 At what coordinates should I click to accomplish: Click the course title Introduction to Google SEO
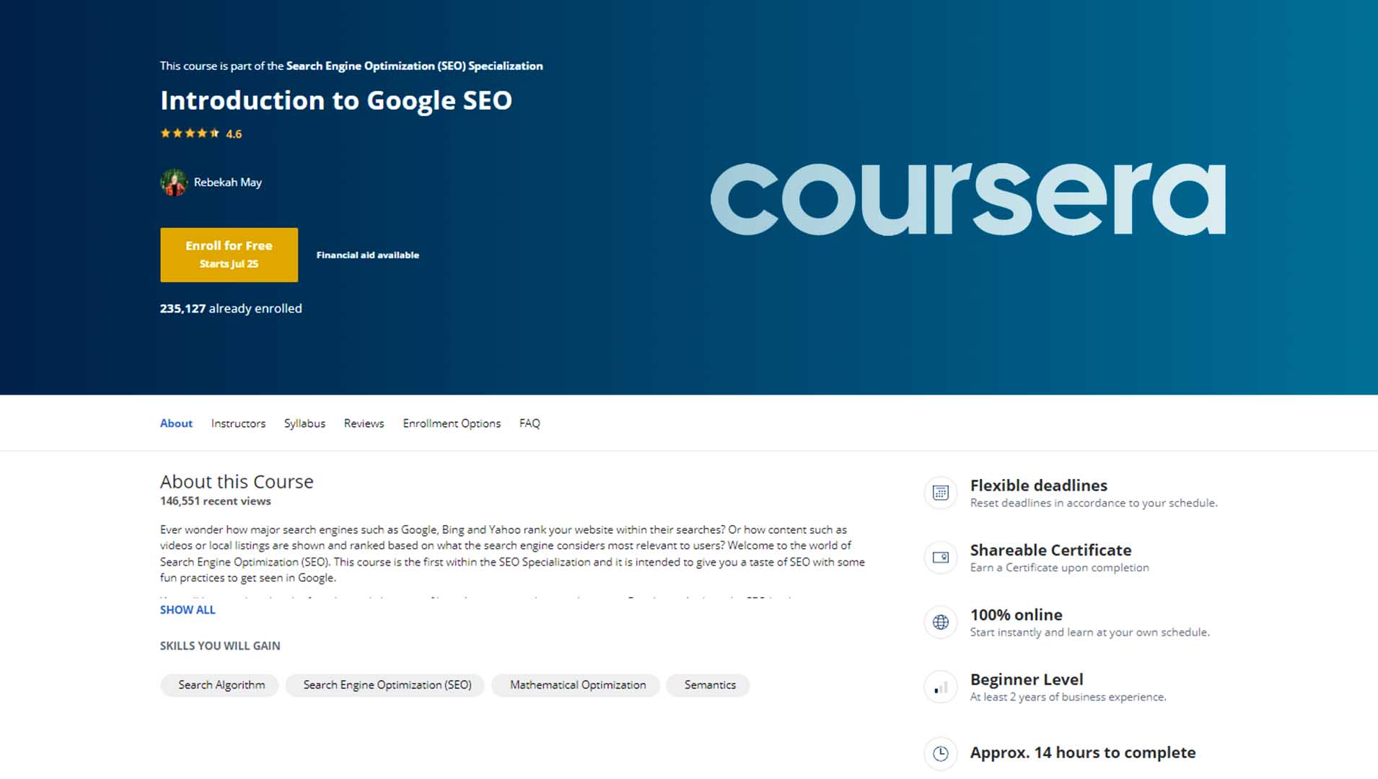(336, 100)
